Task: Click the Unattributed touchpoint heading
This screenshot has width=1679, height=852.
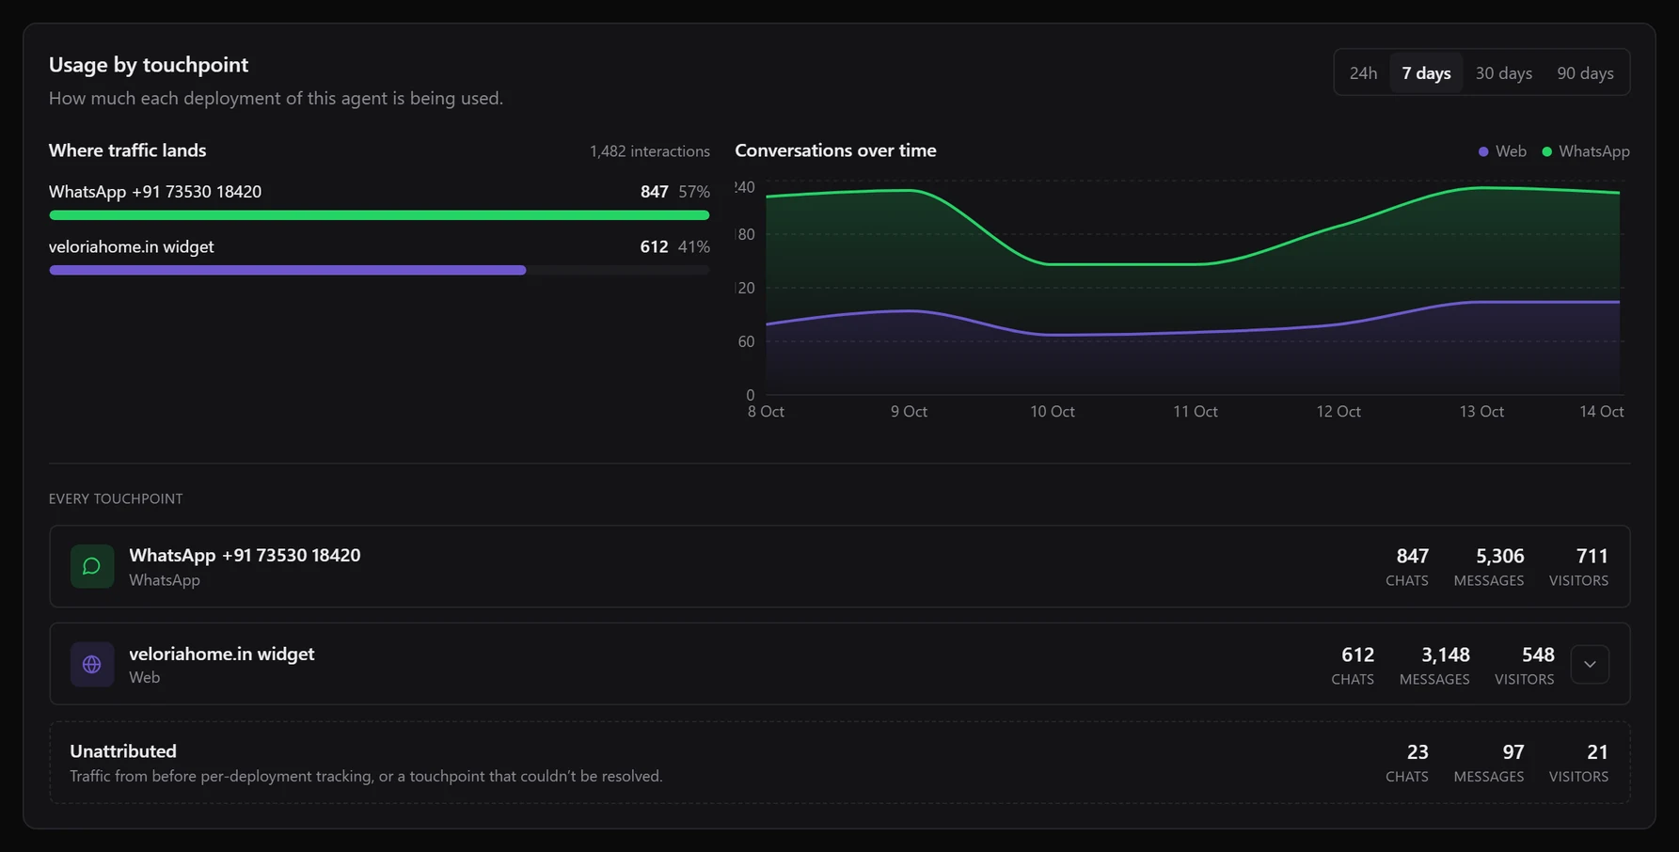Action: pos(123,750)
